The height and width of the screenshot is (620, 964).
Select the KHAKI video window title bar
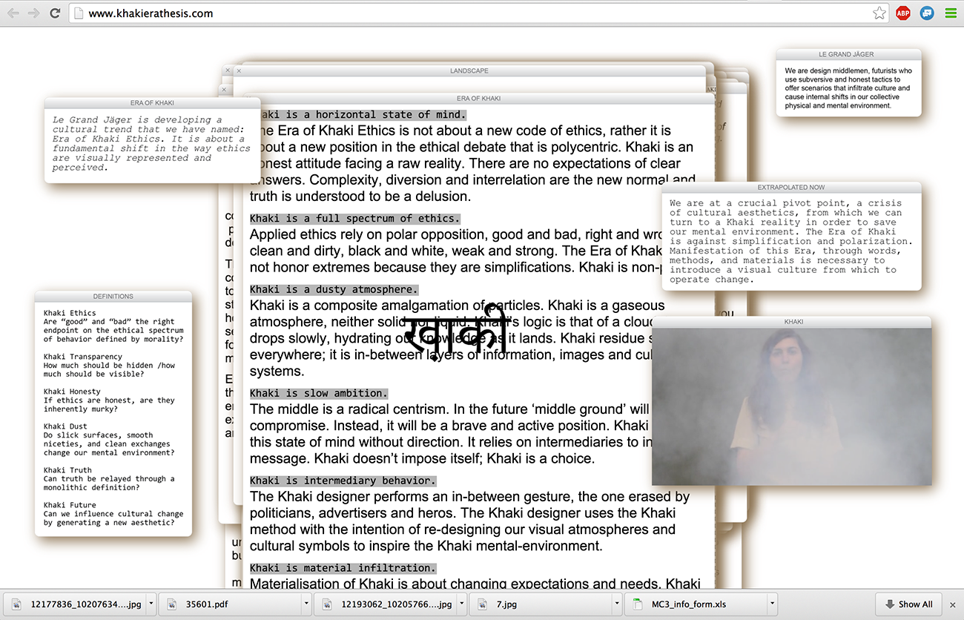click(793, 322)
